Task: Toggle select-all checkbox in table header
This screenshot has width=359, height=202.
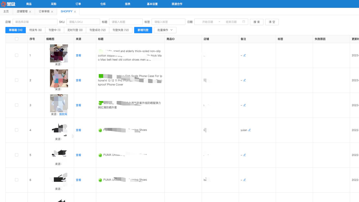Action: 17,39
